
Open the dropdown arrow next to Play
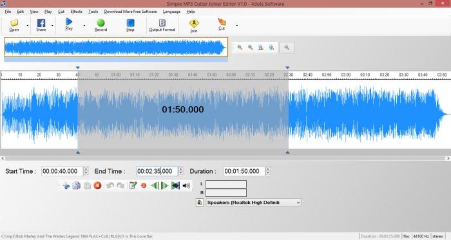coord(84,25)
